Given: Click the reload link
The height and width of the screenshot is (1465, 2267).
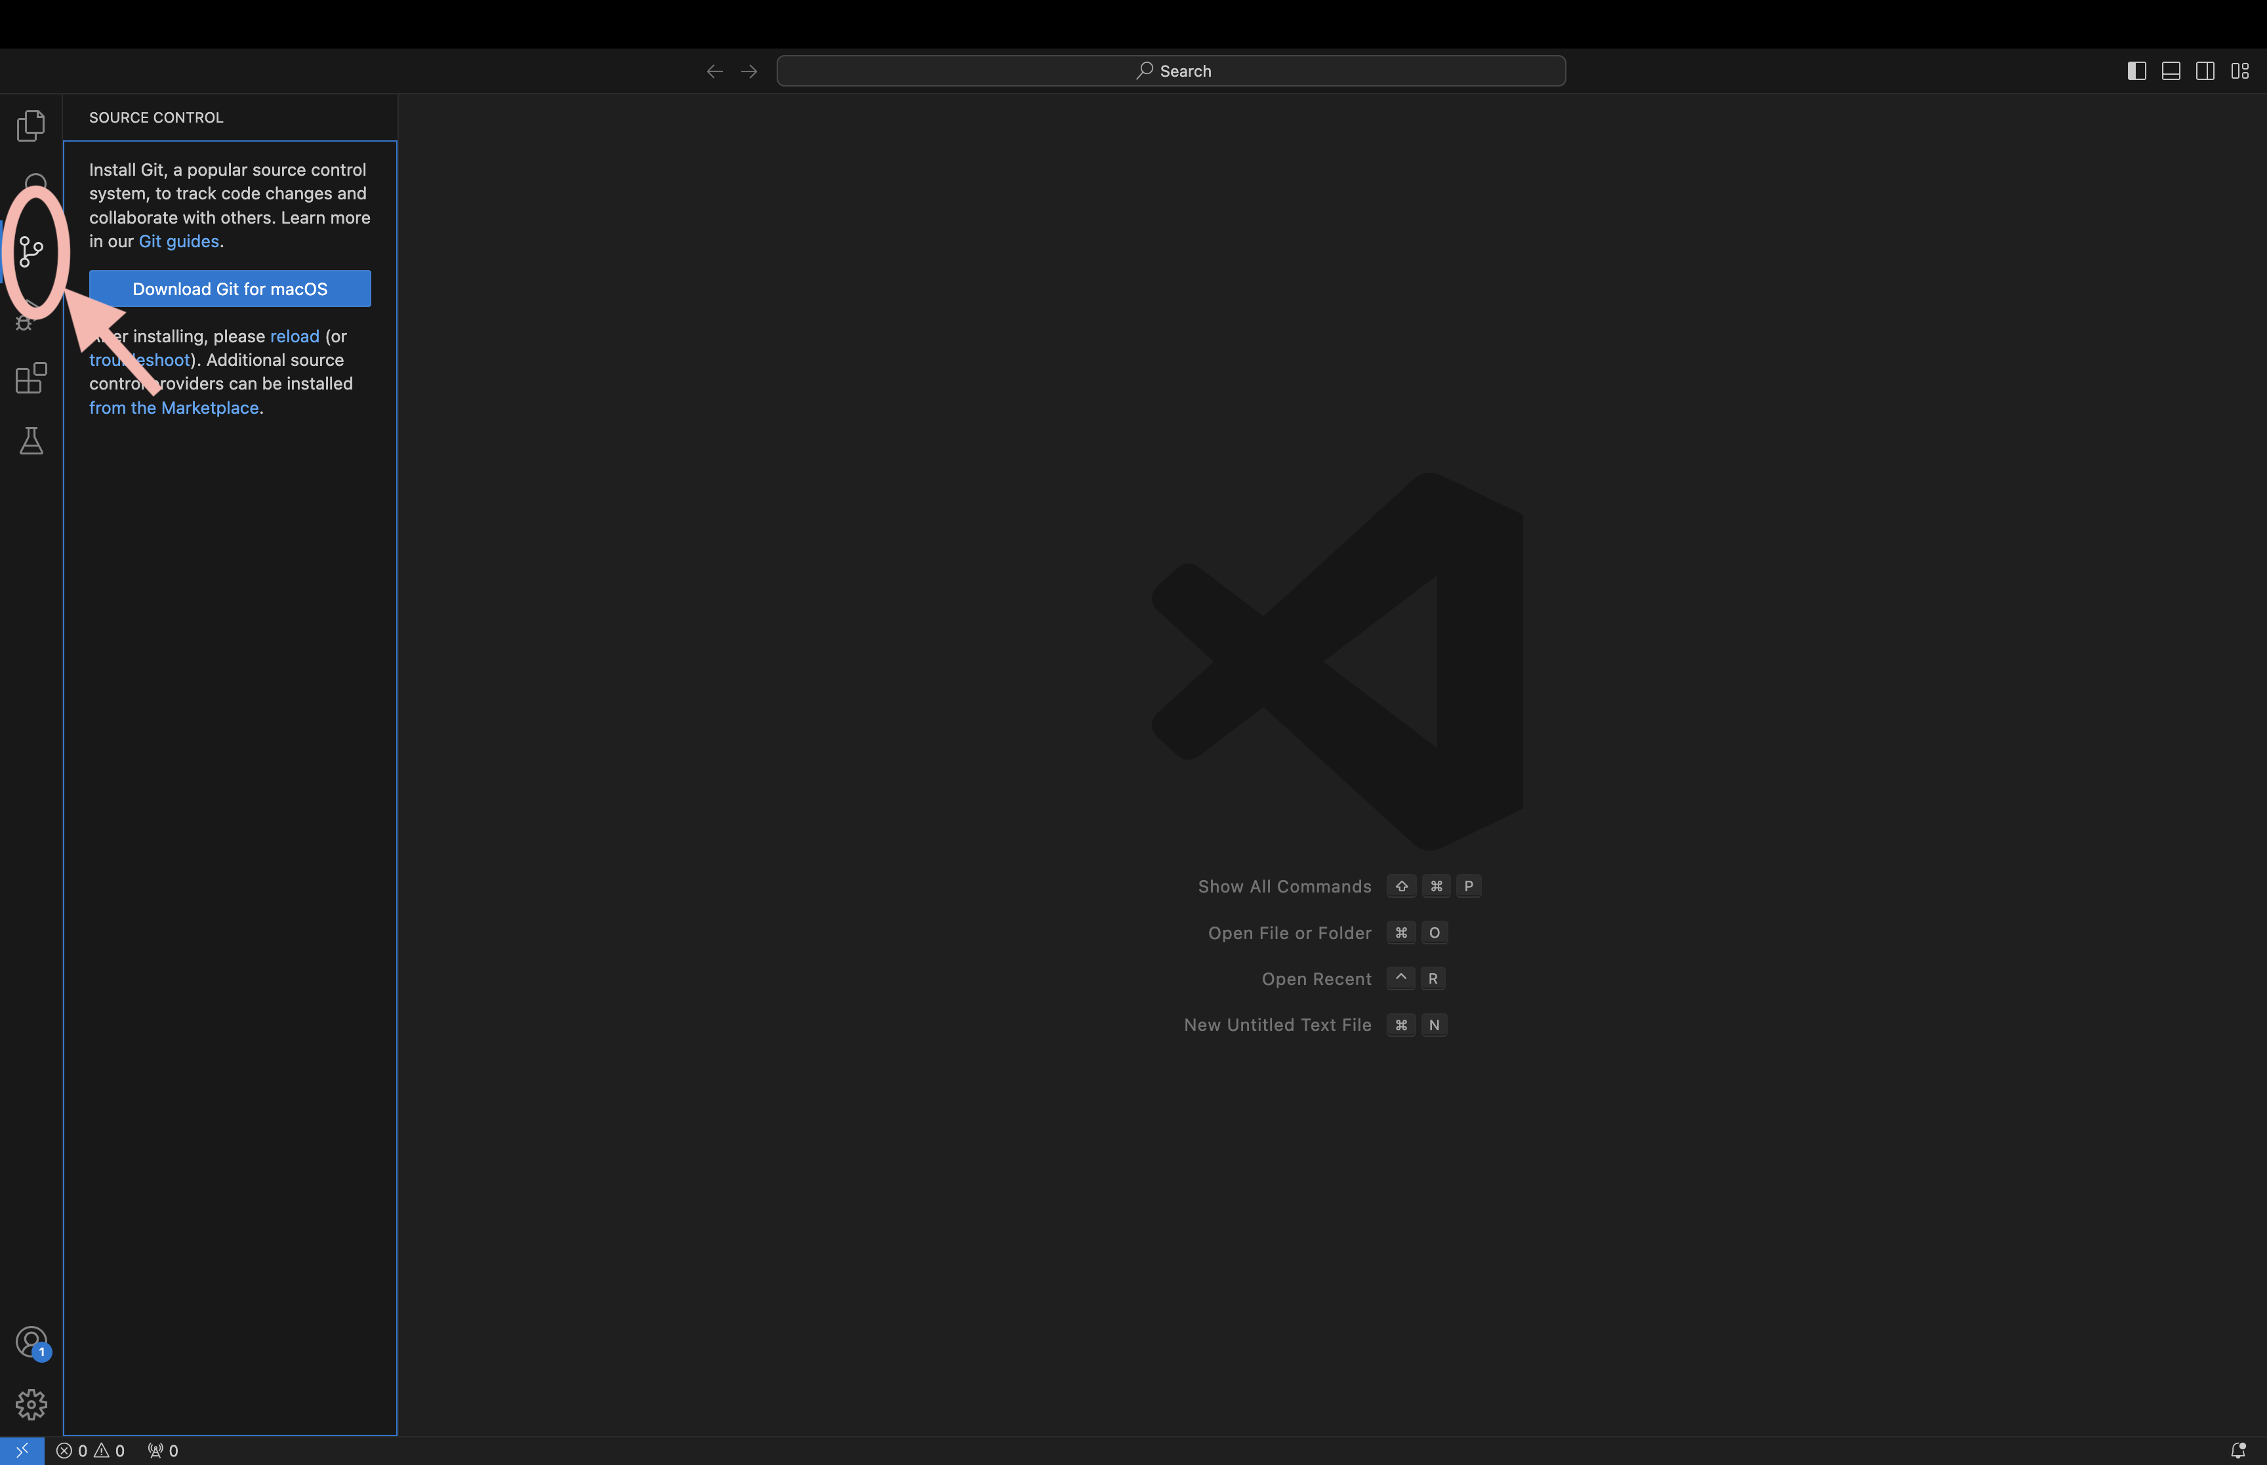Looking at the screenshot, I should point(295,337).
